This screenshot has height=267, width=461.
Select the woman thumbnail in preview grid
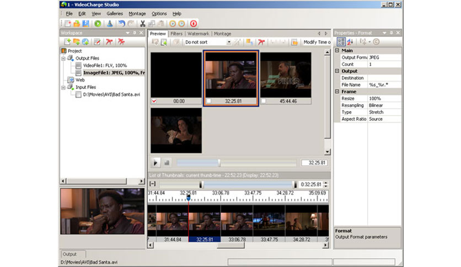click(x=176, y=130)
